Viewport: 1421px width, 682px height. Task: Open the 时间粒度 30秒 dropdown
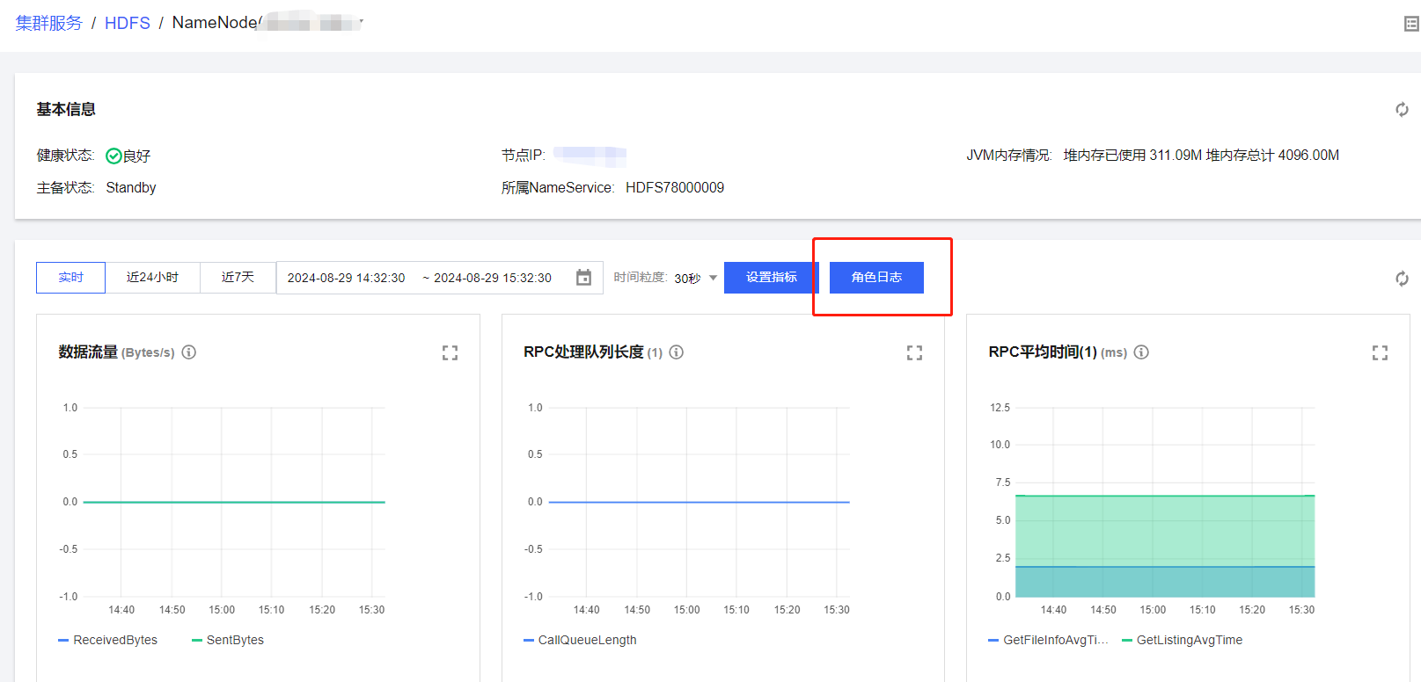click(696, 279)
